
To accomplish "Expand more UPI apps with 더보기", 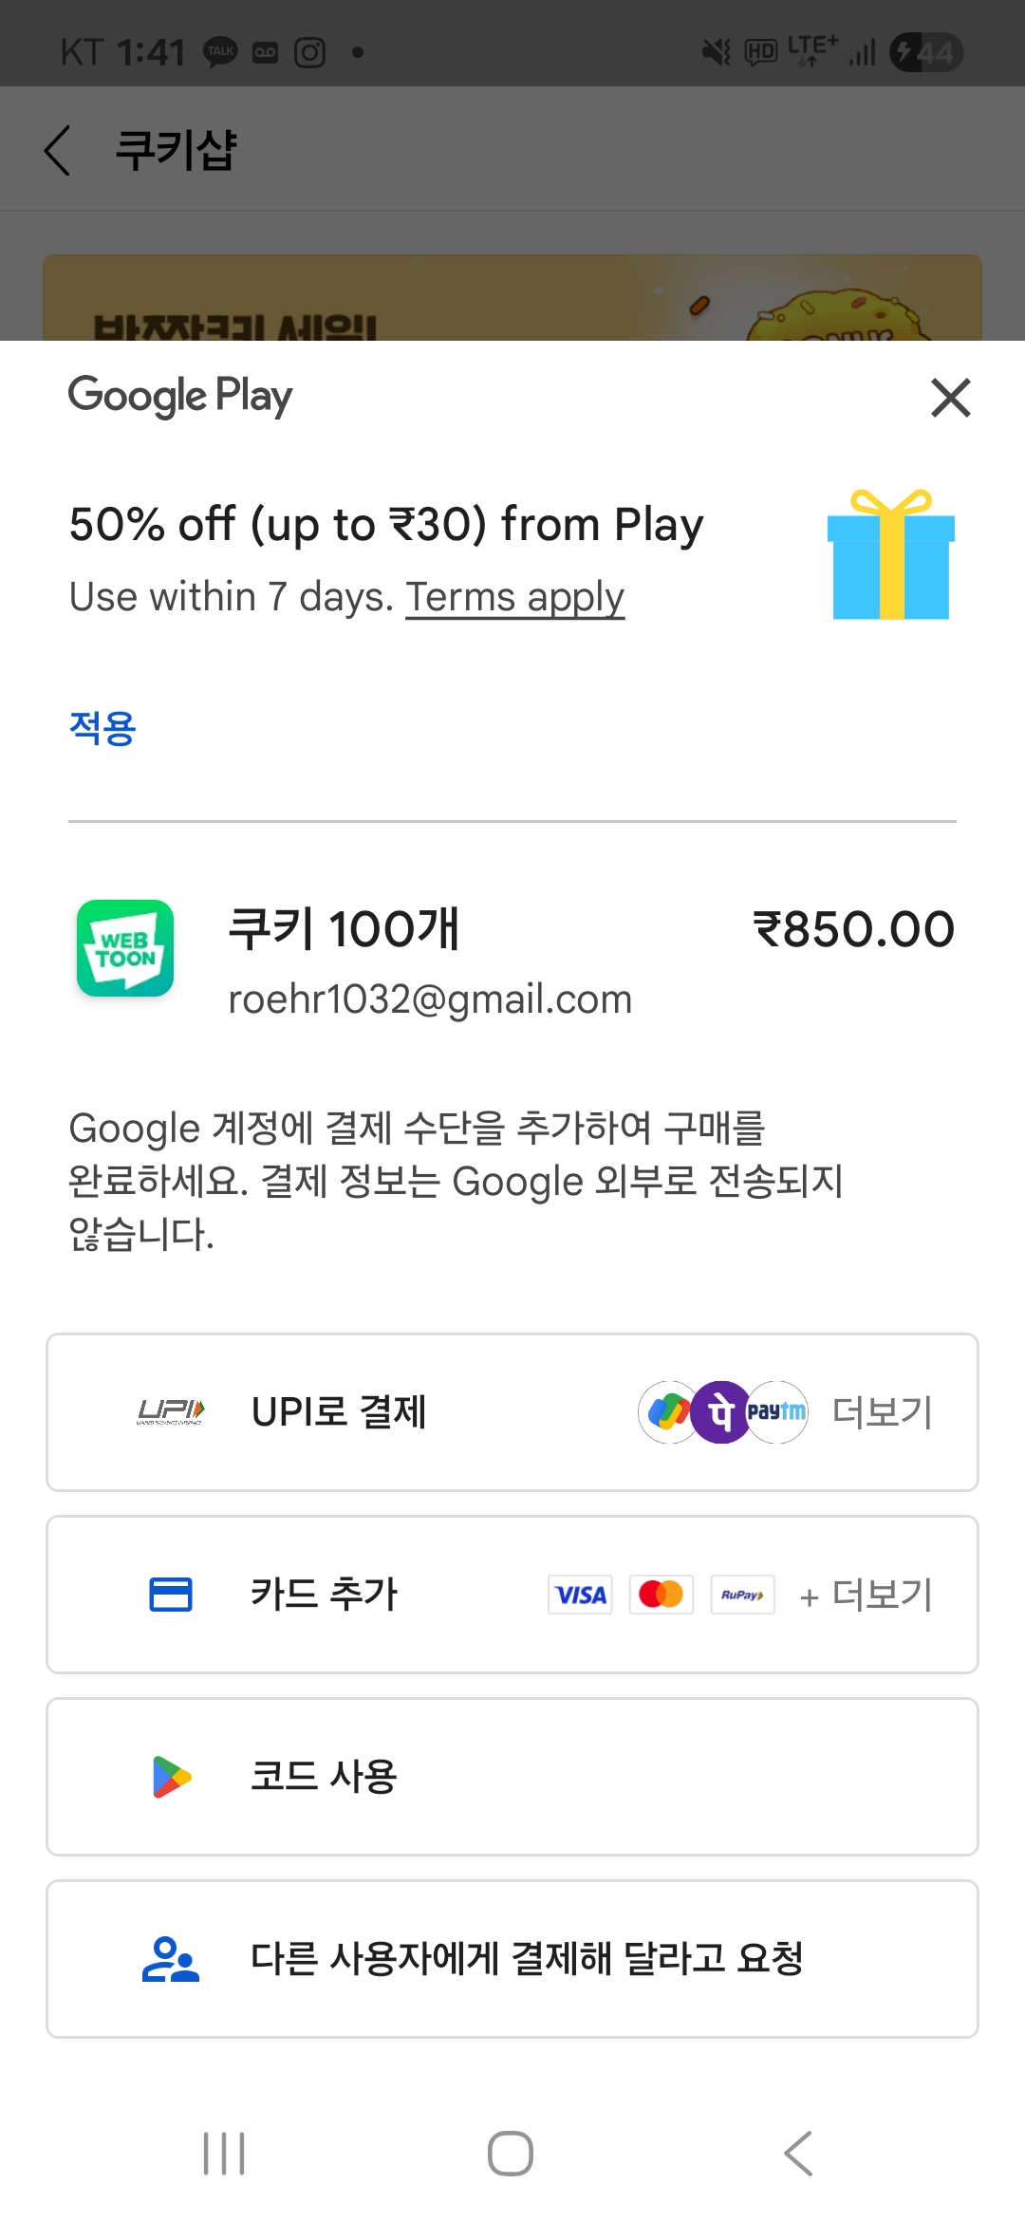I will pyautogui.click(x=883, y=1412).
